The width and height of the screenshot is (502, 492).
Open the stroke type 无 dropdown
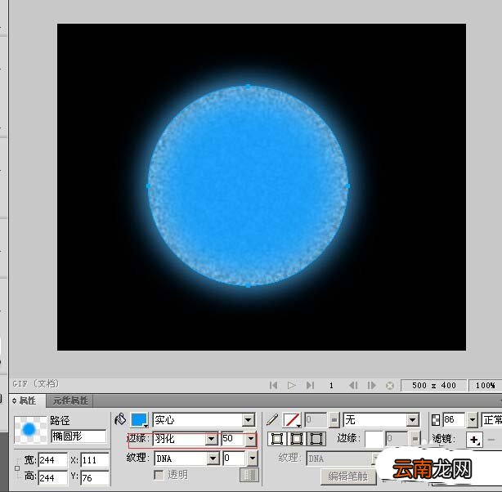pyautogui.click(x=413, y=419)
